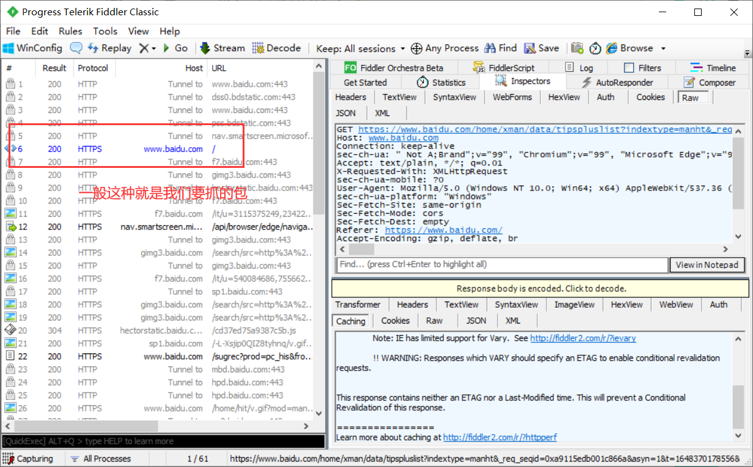Select the request WebForms tab

click(x=512, y=97)
